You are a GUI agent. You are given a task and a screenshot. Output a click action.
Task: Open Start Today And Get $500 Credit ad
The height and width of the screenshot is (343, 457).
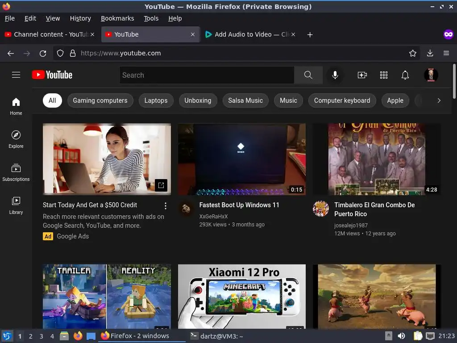tap(90, 205)
